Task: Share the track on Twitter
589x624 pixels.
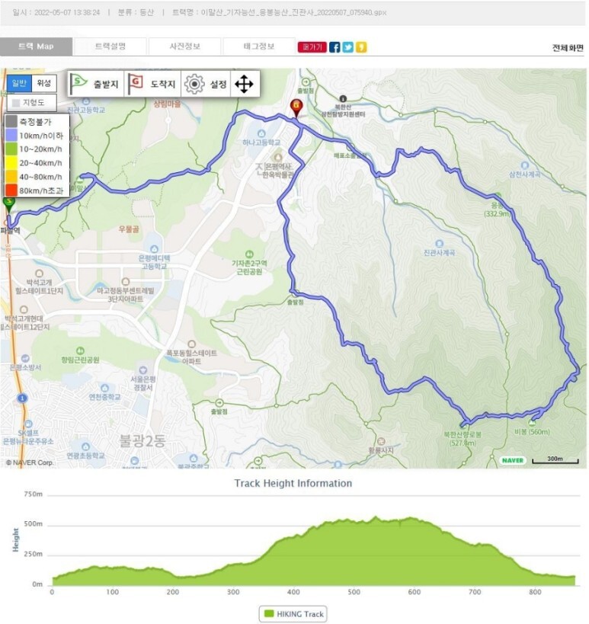Action: 347,47
